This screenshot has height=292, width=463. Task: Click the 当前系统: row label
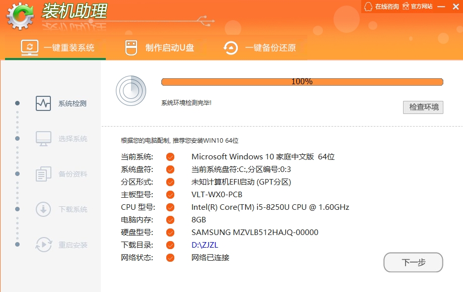click(x=137, y=157)
